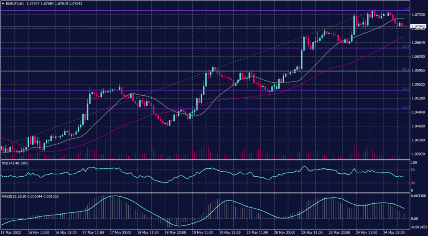Click the 1.05965 price scale label

click(x=418, y=70)
